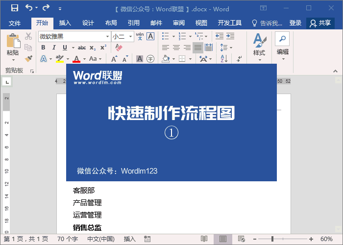
Task: Open the 布局 ribbon tab
Action: tap(111, 23)
